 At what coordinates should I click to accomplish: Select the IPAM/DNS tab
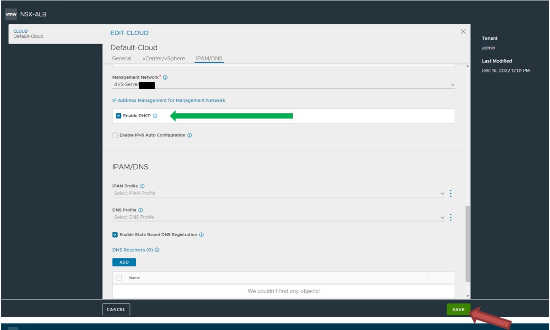click(x=209, y=58)
